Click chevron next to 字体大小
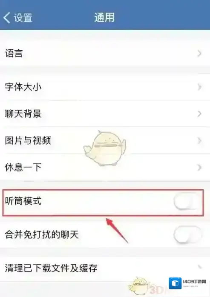 199,87
